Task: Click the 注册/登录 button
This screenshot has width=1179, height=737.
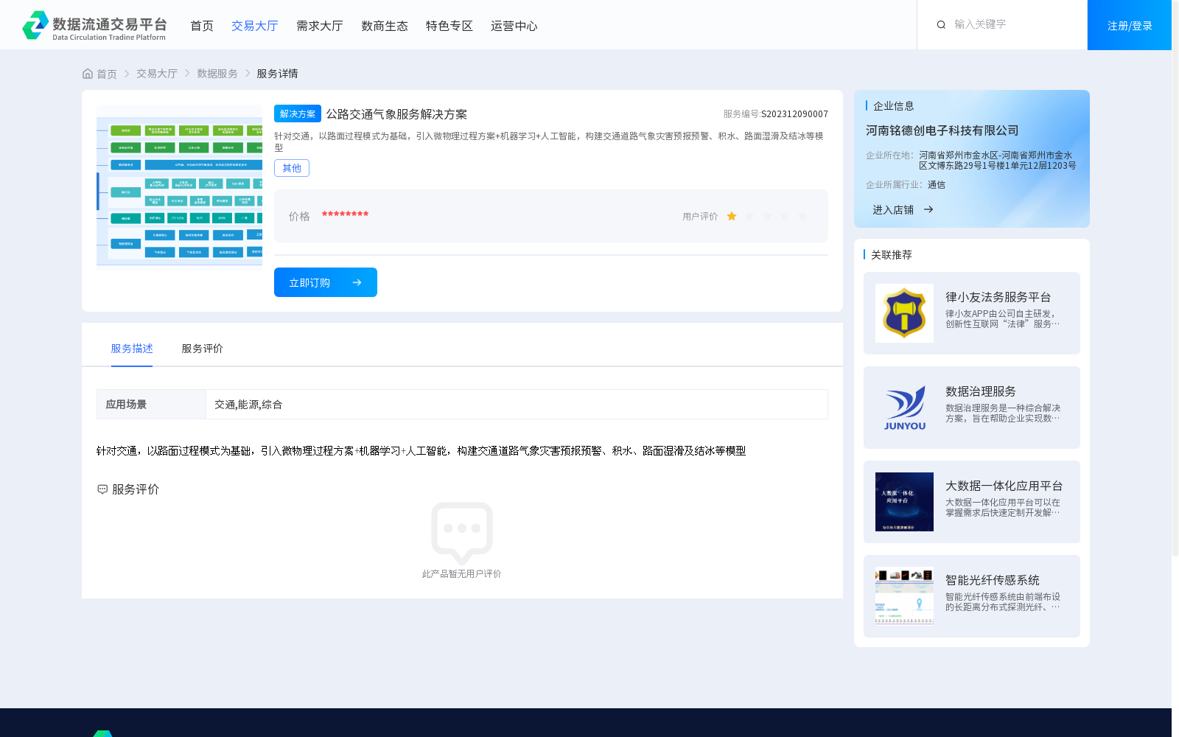Action: [x=1130, y=25]
